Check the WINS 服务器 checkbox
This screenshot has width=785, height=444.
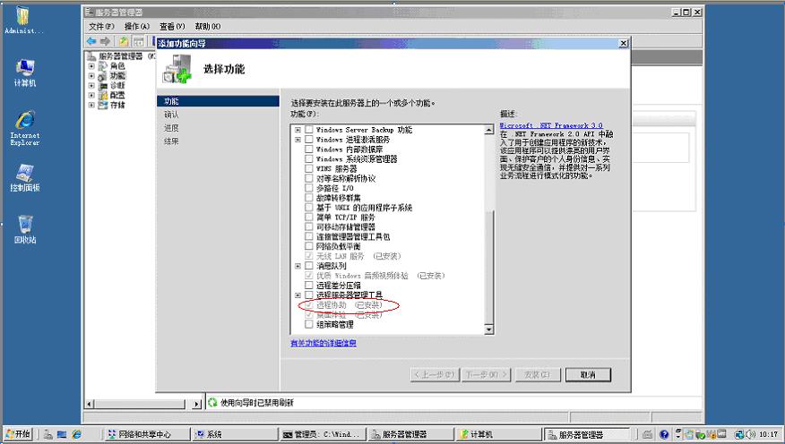click(309, 168)
